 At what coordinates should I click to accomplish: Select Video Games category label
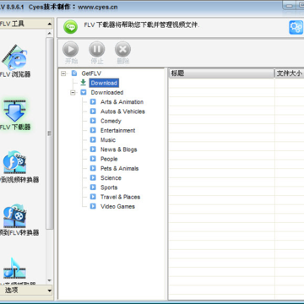117,206
